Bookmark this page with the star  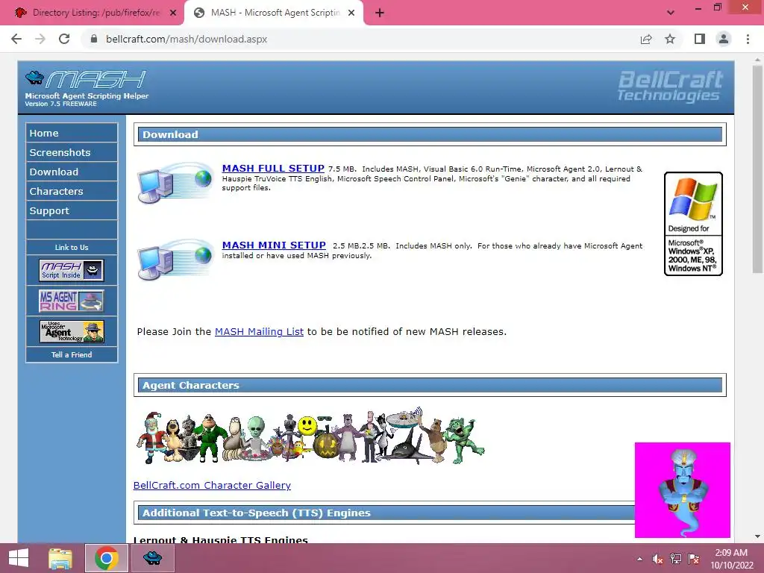pyautogui.click(x=670, y=39)
